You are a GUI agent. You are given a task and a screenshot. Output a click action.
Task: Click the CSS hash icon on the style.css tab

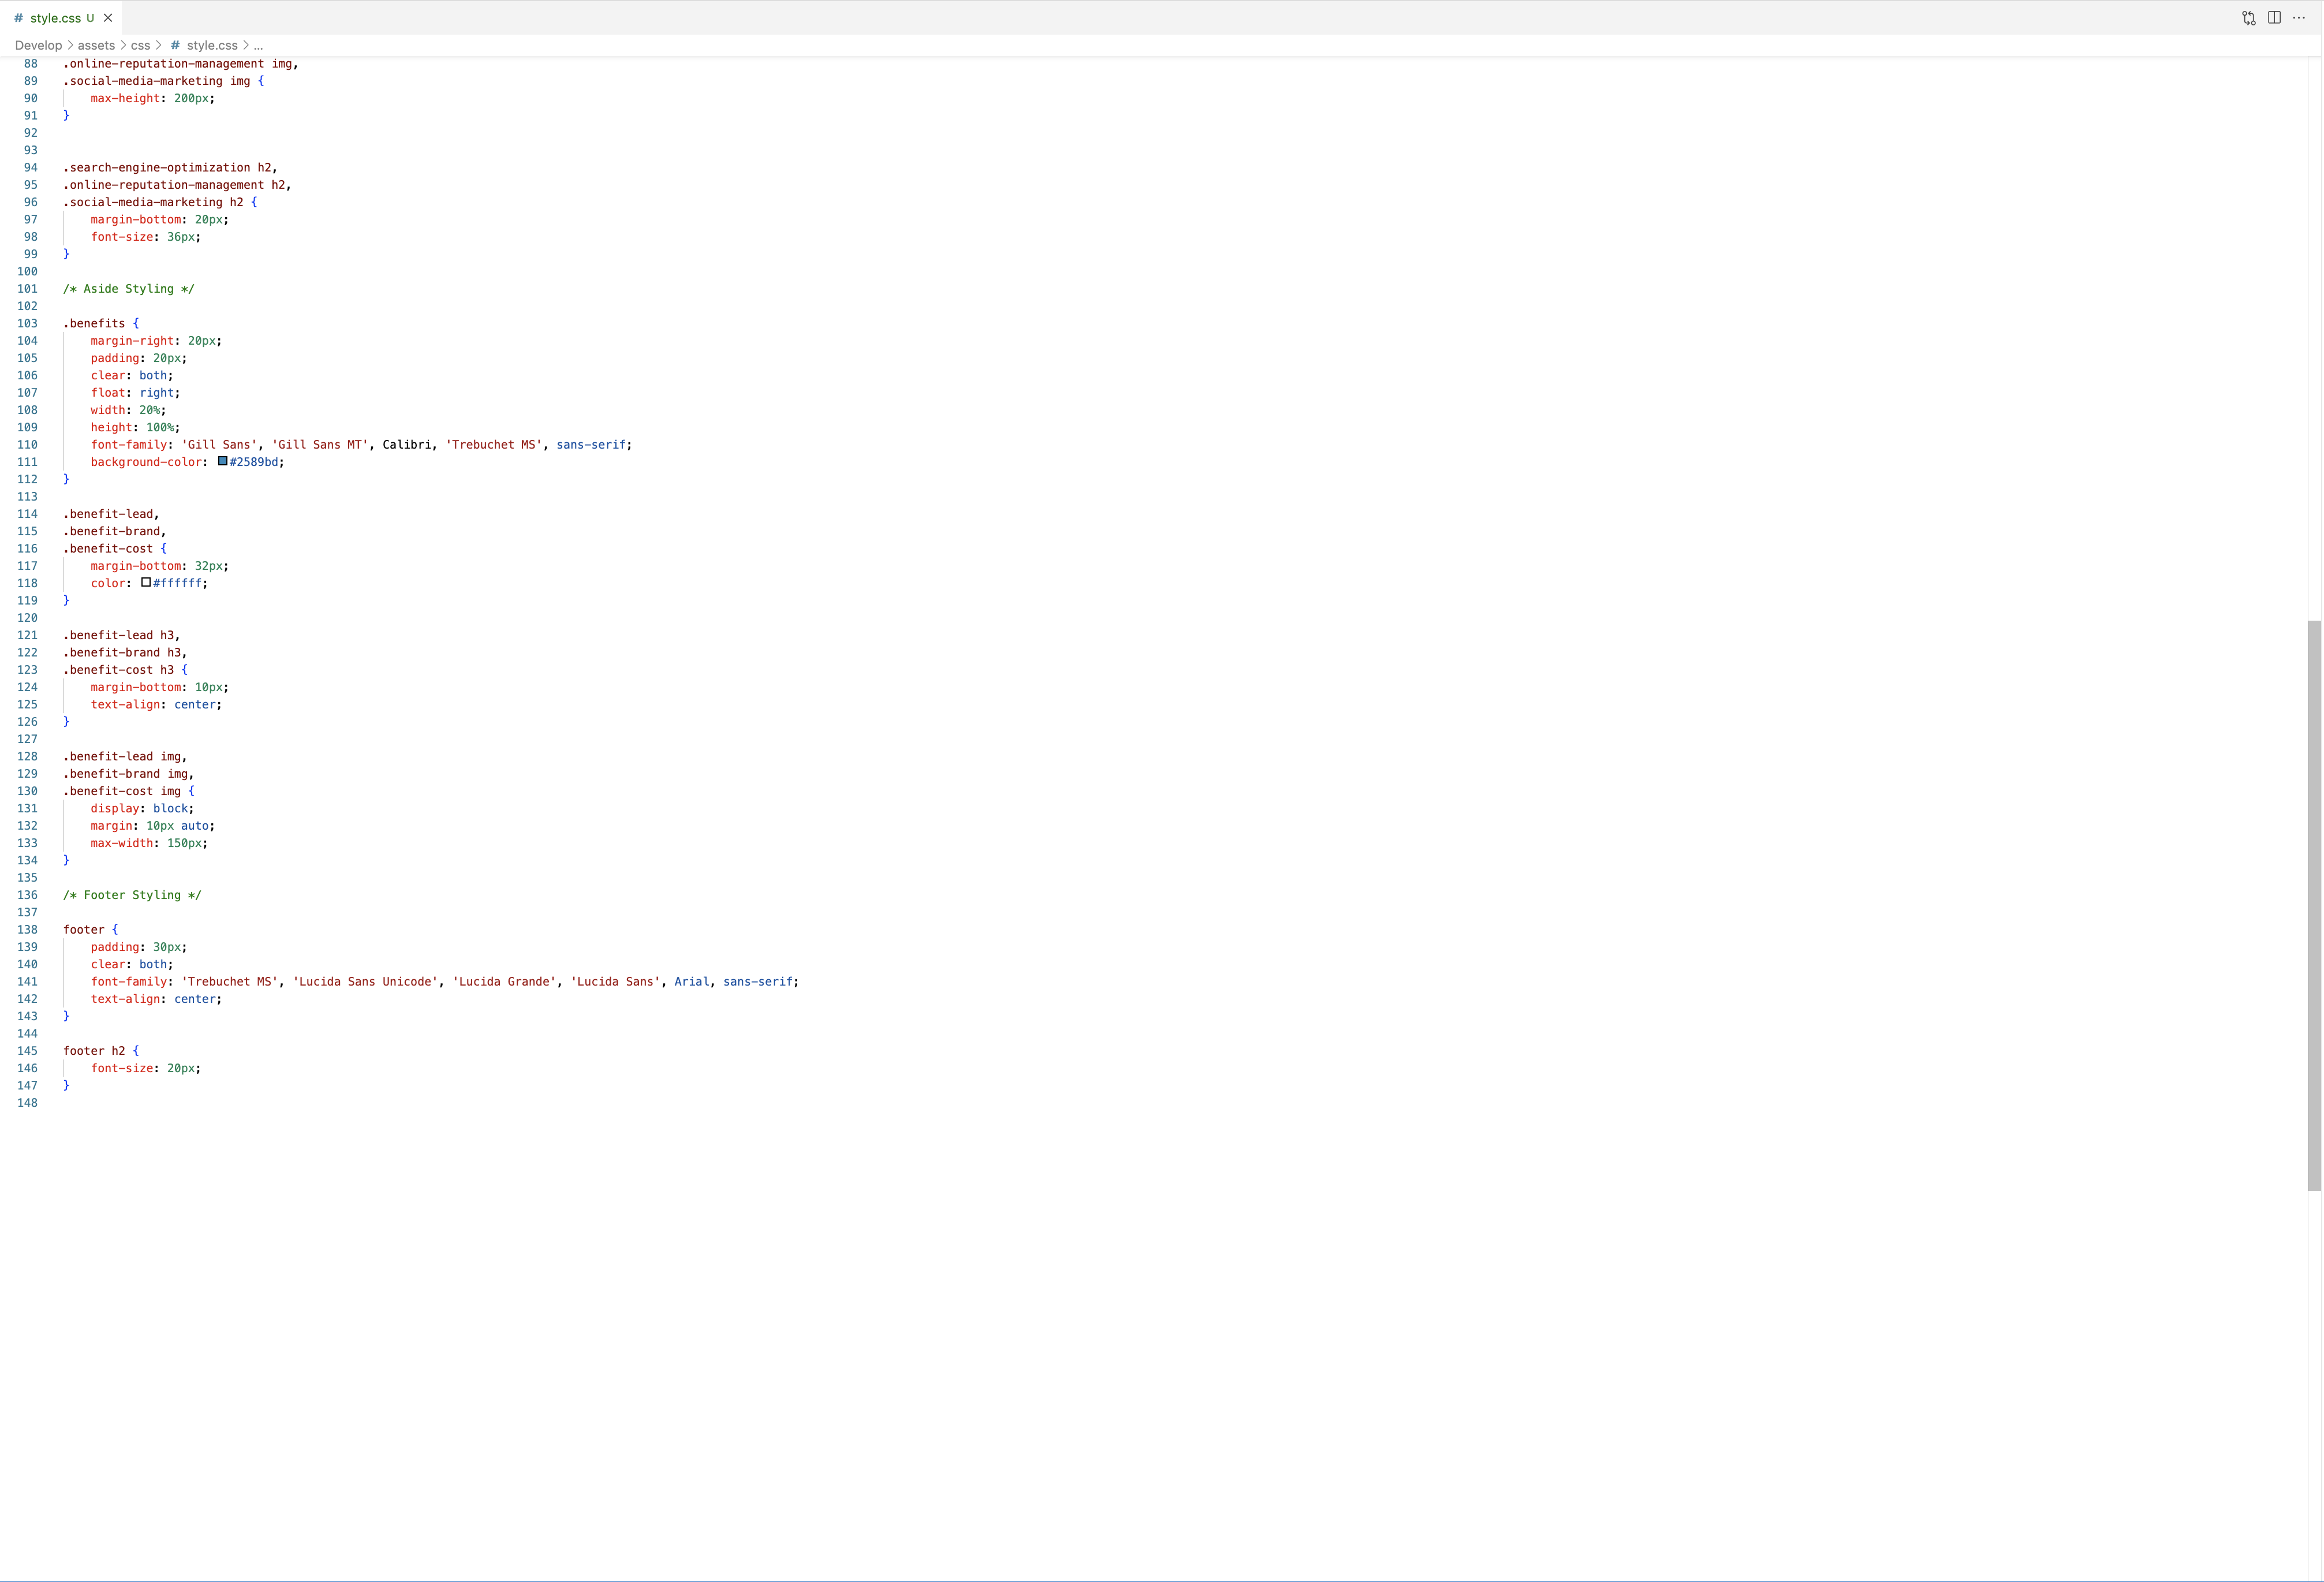pos(18,17)
